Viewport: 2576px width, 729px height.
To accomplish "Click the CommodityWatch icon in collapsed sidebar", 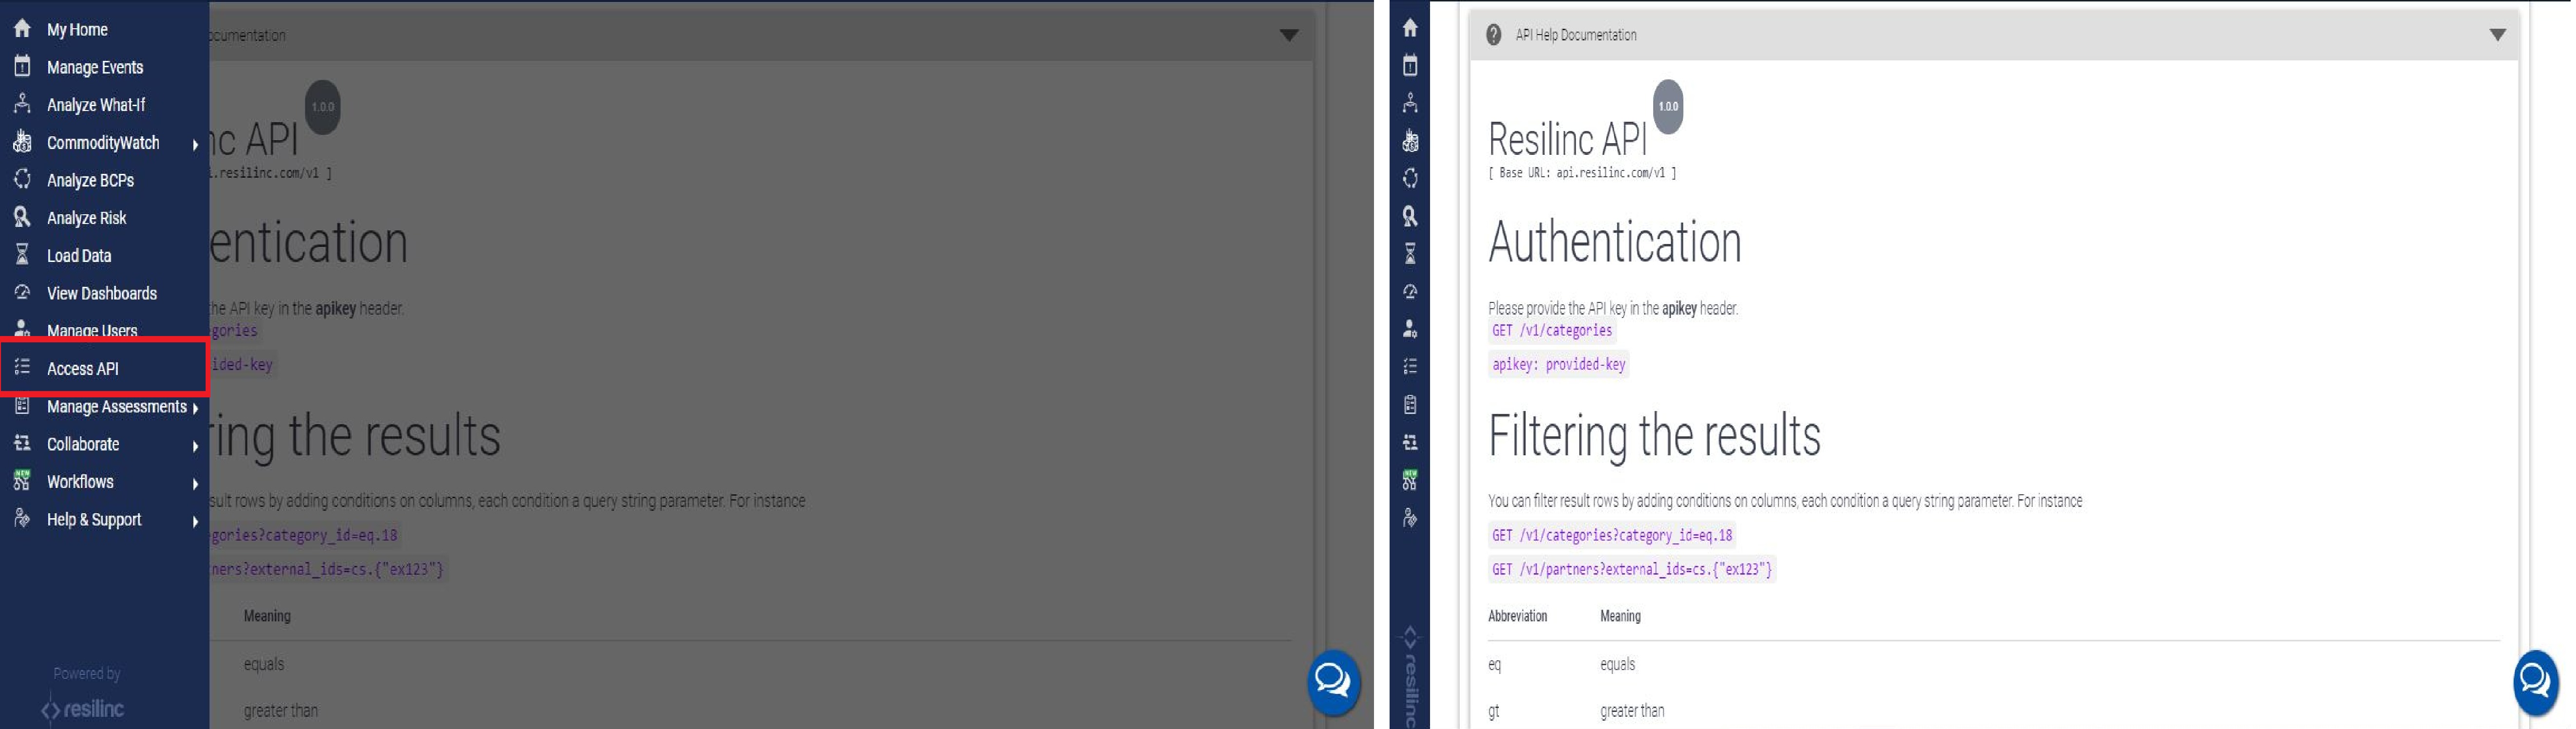I will coord(1410,141).
